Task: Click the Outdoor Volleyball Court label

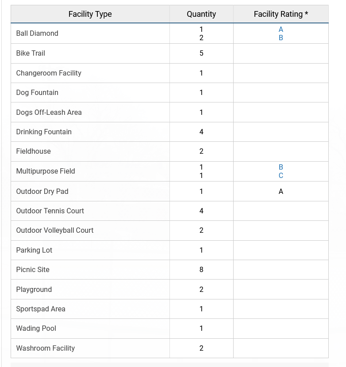Action: pyautogui.click(x=55, y=230)
